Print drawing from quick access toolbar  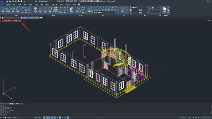click(x=22, y=1)
